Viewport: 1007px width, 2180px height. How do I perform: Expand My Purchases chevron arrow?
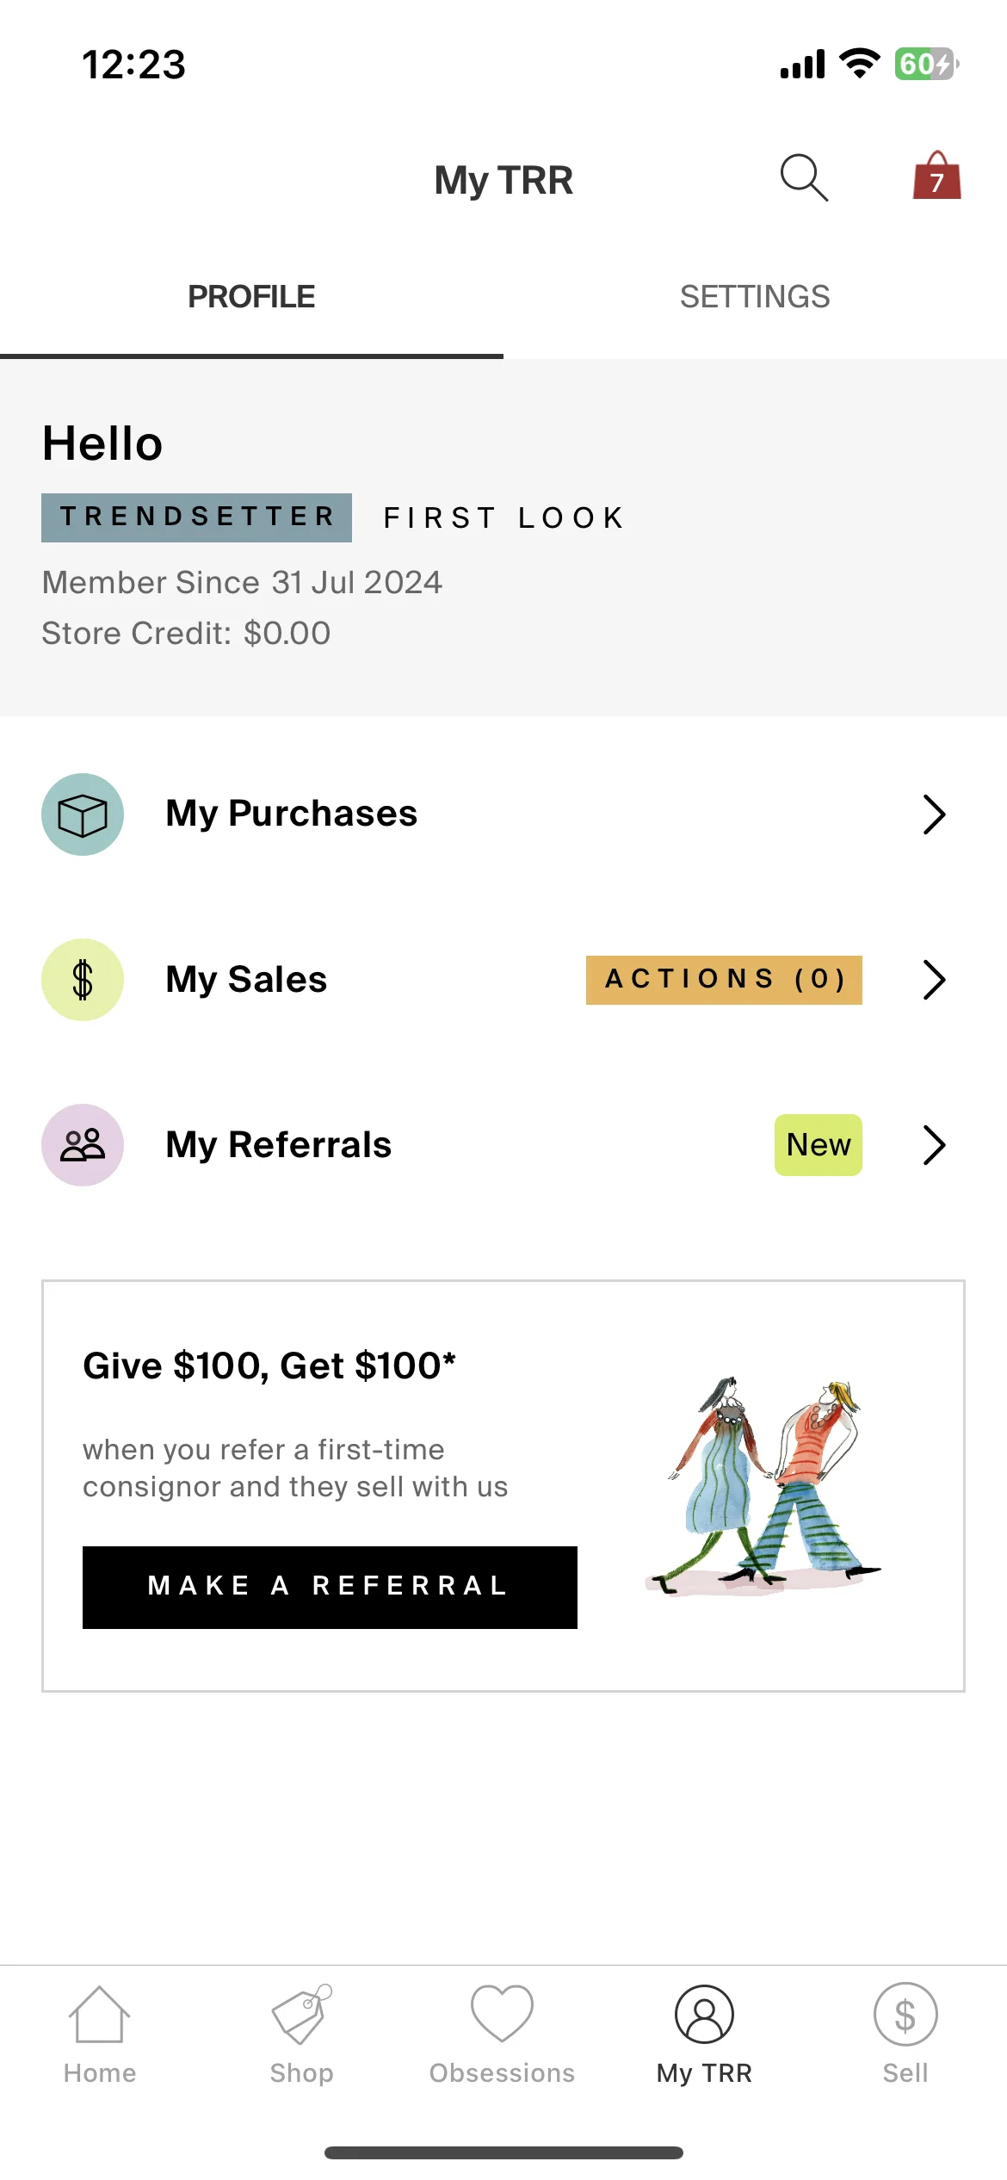coord(935,814)
